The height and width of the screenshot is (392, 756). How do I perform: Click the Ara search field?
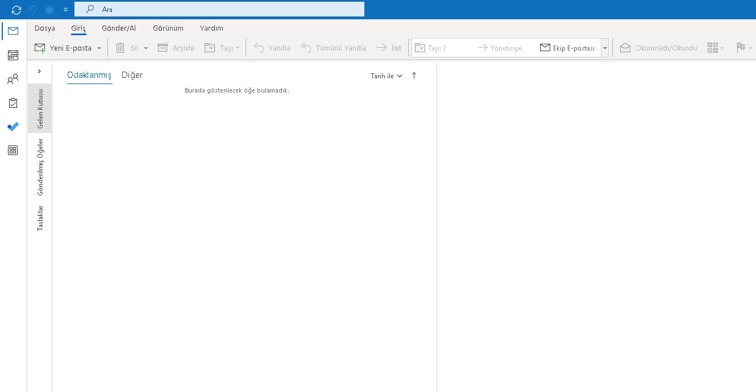(x=227, y=9)
